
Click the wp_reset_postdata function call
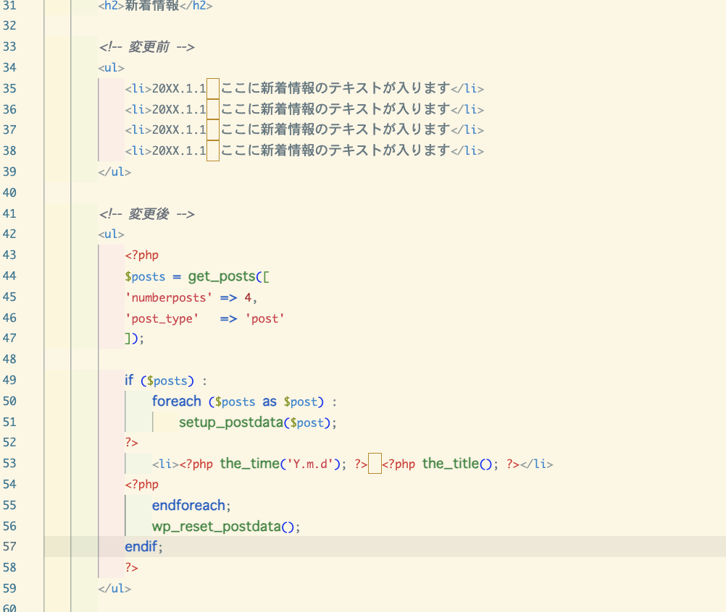point(215,526)
